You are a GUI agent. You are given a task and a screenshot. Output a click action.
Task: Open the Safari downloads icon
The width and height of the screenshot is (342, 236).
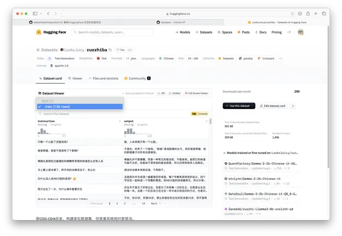click(x=300, y=14)
